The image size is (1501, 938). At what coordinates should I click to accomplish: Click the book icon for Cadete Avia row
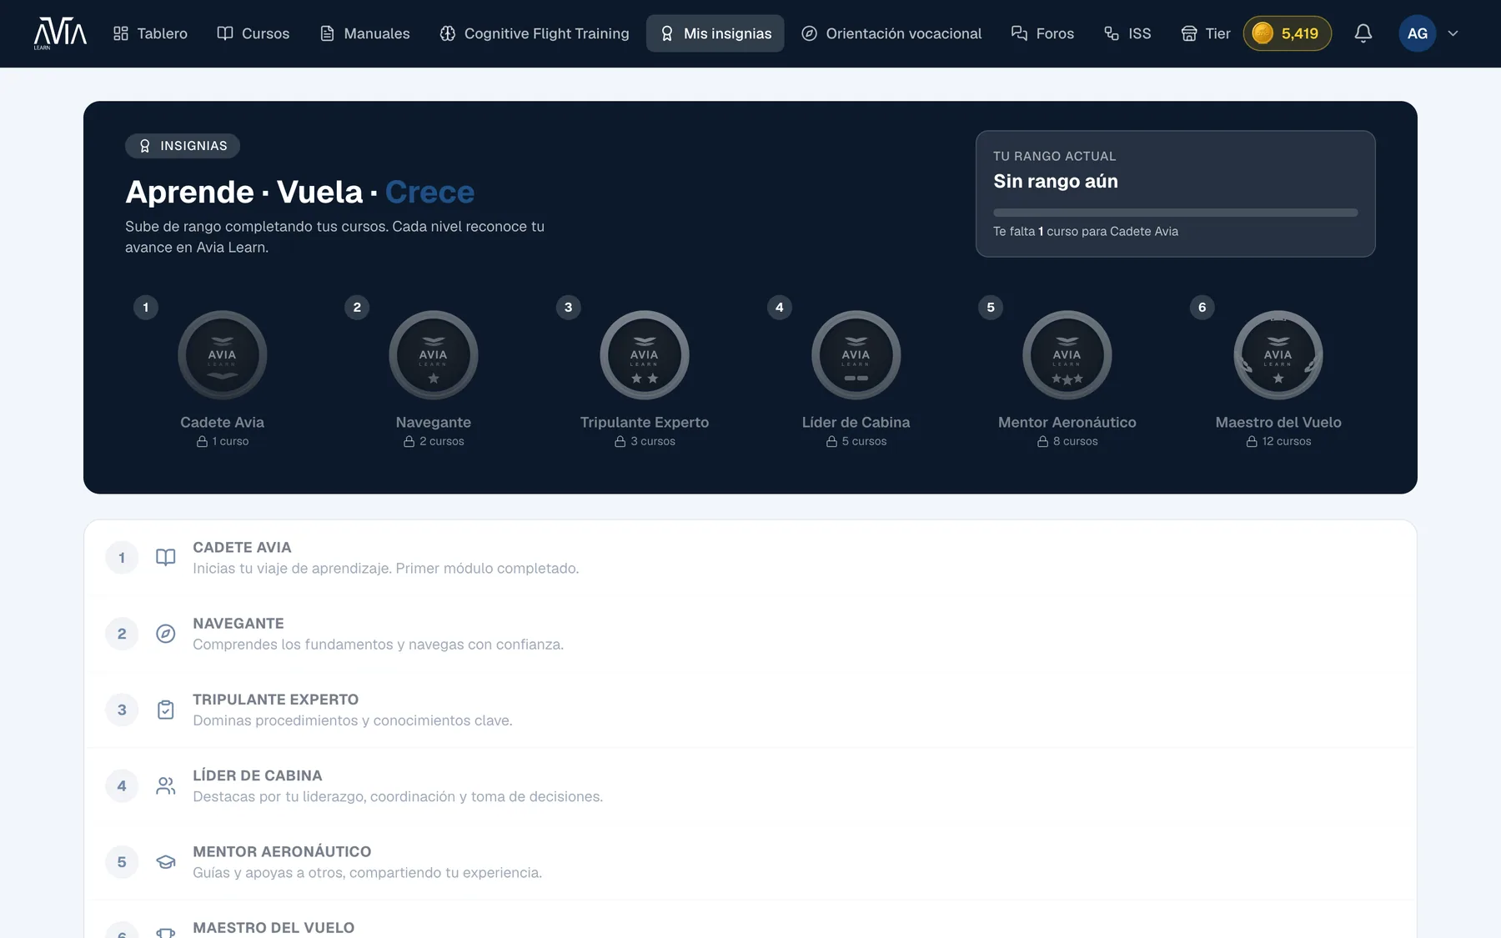point(166,558)
